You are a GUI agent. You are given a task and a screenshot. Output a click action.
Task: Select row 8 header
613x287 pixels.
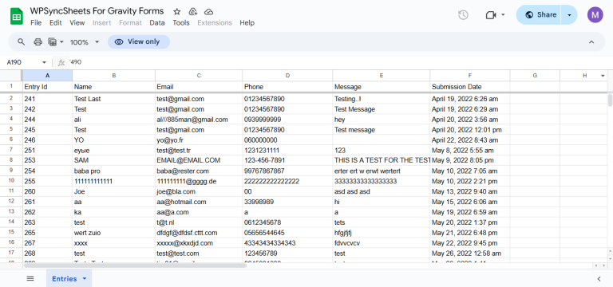click(11, 160)
